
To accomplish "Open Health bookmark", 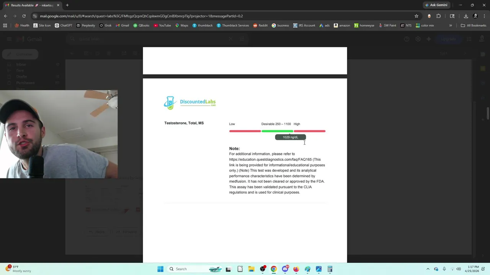I will point(22,26).
